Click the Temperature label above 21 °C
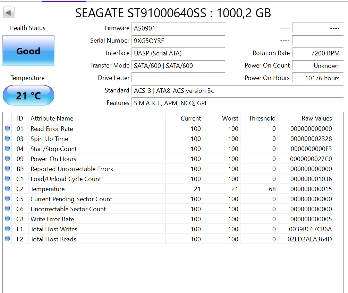The width and height of the screenshot is (348, 293). [x=27, y=78]
